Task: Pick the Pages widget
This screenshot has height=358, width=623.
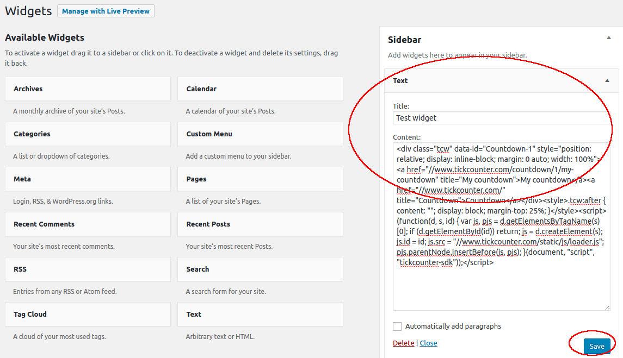Action: pyautogui.click(x=260, y=179)
